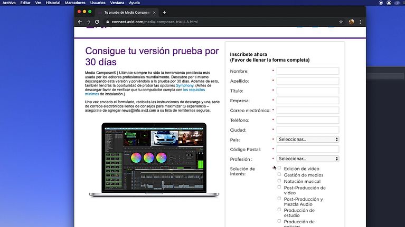Viewport: 405px width, 227px height.
Task: Click the Título input field
Action: (x=308, y=91)
